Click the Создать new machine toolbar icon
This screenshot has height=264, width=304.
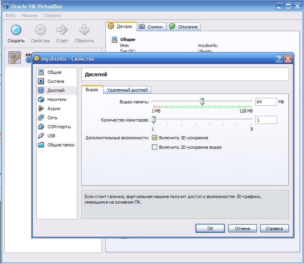coord(16,30)
